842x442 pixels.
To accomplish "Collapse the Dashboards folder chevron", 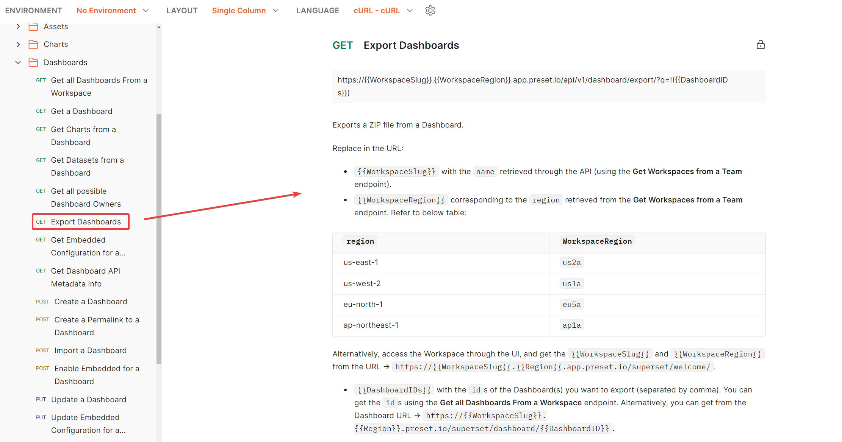I will click(x=18, y=62).
